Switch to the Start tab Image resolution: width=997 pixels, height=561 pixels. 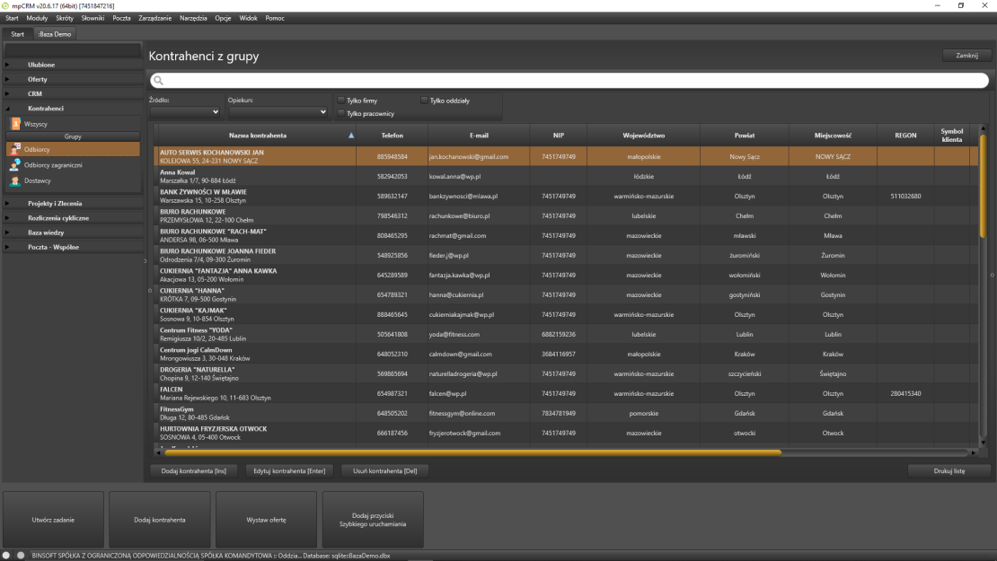(17, 34)
